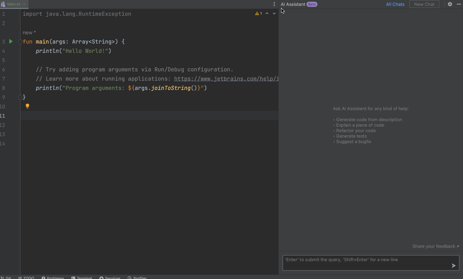The height and width of the screenshot is (279, 463).
Task: Close the Main.kt editor tab
Action: coord(24,4)
